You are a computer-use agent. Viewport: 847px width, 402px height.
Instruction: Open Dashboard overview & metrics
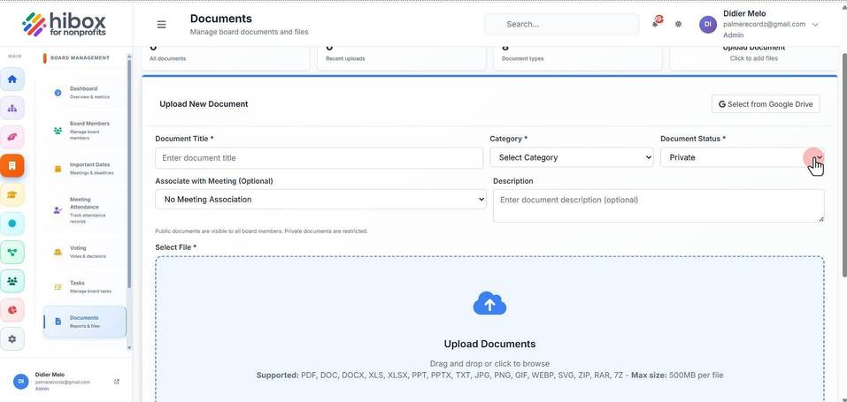[85, 92]
